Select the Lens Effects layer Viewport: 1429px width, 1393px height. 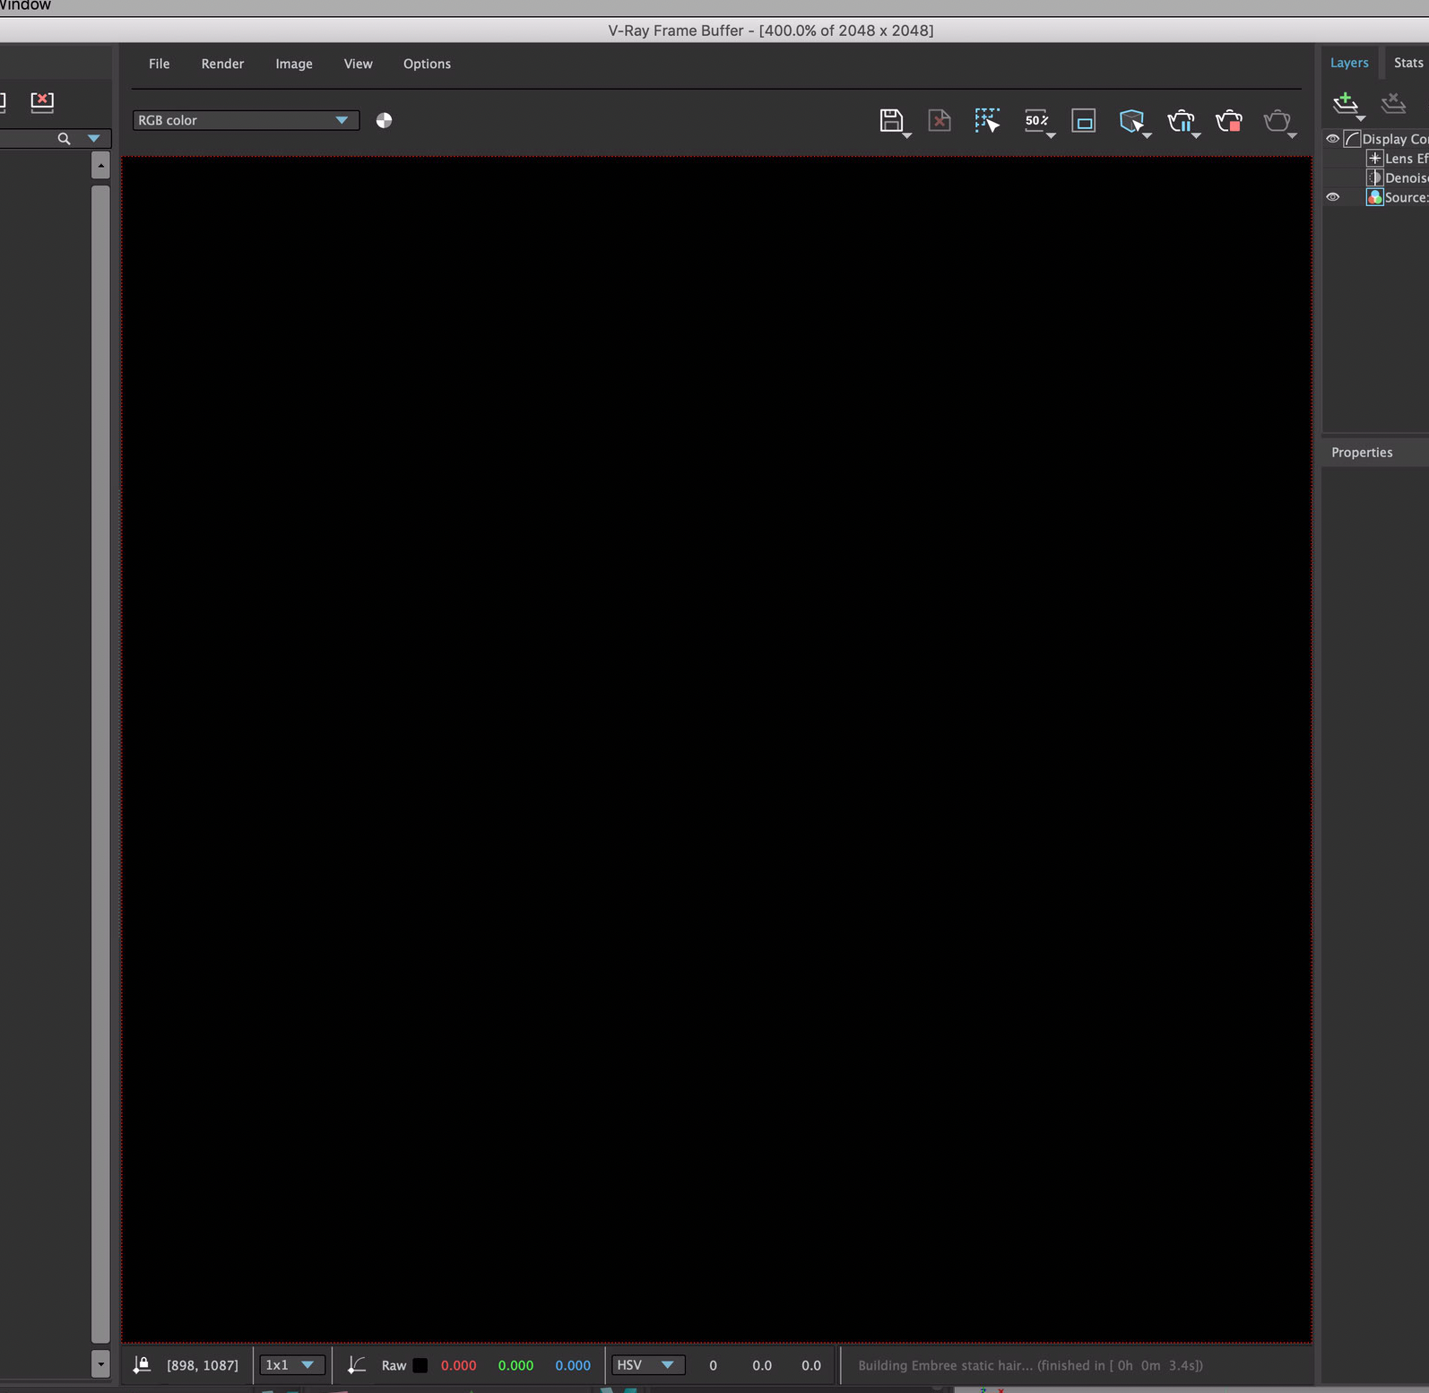[x=1397, y=159]
